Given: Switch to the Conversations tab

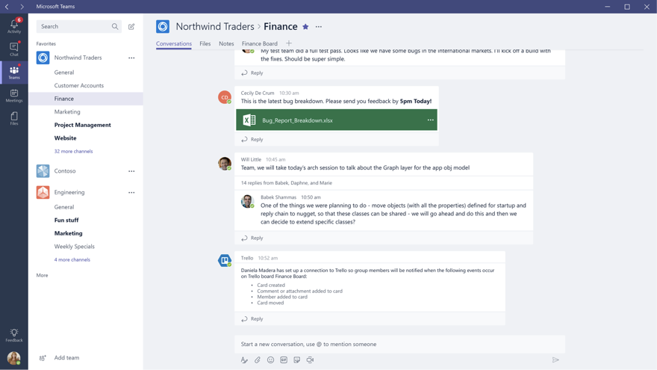Looking at the screenshot, I should coord(174,43).
